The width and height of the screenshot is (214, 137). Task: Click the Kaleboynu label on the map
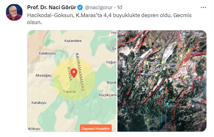tap(47, 53)
